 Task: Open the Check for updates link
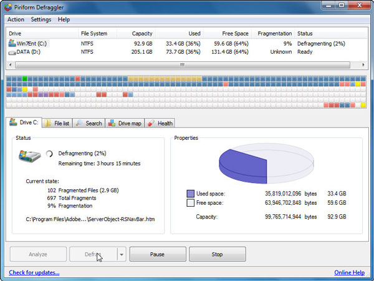coord(34,272)
